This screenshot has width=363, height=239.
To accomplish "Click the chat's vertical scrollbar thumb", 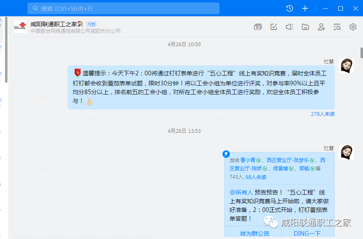I will [361, 53].
